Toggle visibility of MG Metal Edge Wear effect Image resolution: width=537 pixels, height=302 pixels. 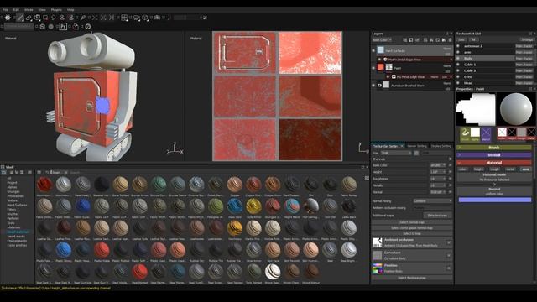[x=388, y=76]
